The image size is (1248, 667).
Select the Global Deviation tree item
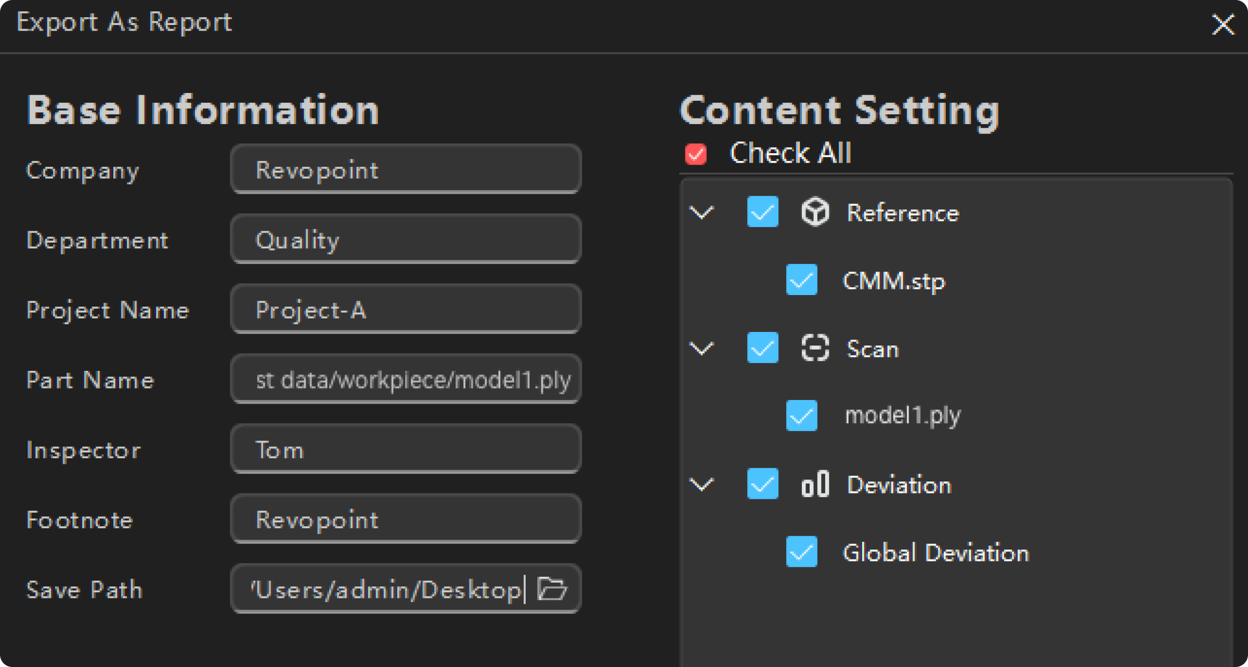(935, 553)
